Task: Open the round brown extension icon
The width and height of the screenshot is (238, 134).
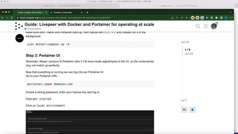Action: pyautogui.click(x=197, y=18)
